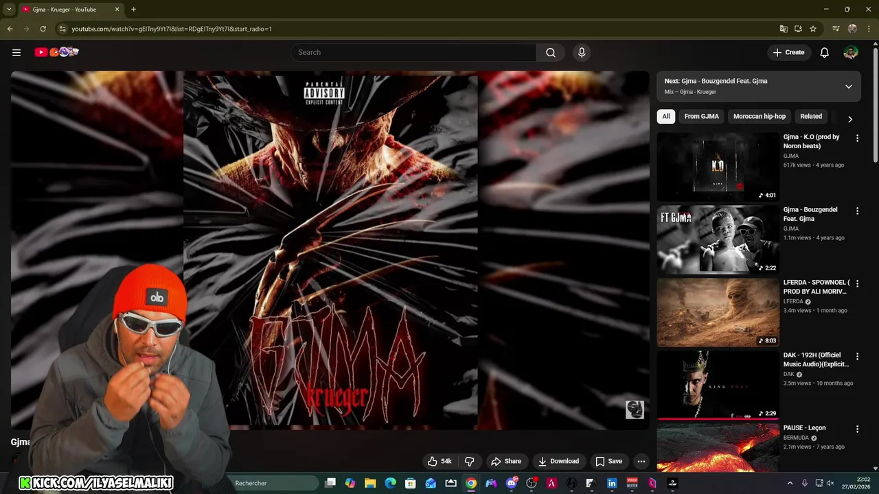
Task: Open media controls icon in Chrome toolbar
Action: point(836,29)
